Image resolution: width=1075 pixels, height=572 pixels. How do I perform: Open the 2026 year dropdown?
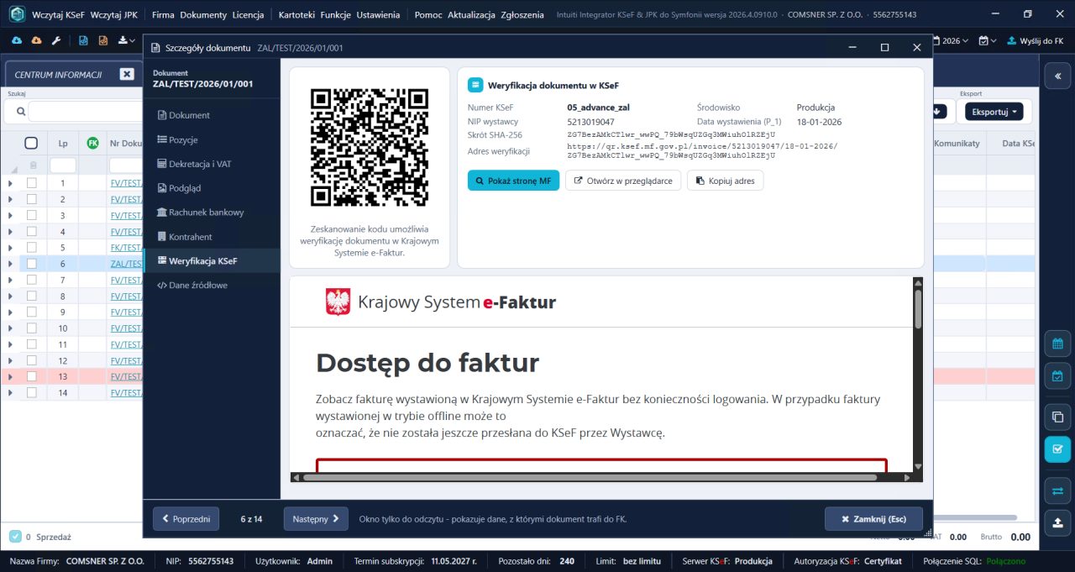pyautogui.click(x=951, y=40)
